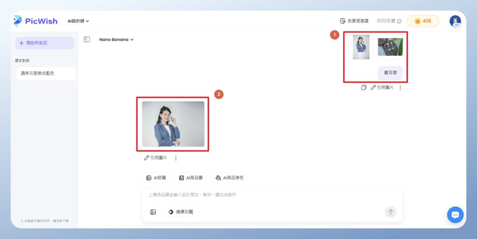Screen dimensions: 477x239
Task: Choose the AI商品圖 quick option
Action: tap(191, 178)
